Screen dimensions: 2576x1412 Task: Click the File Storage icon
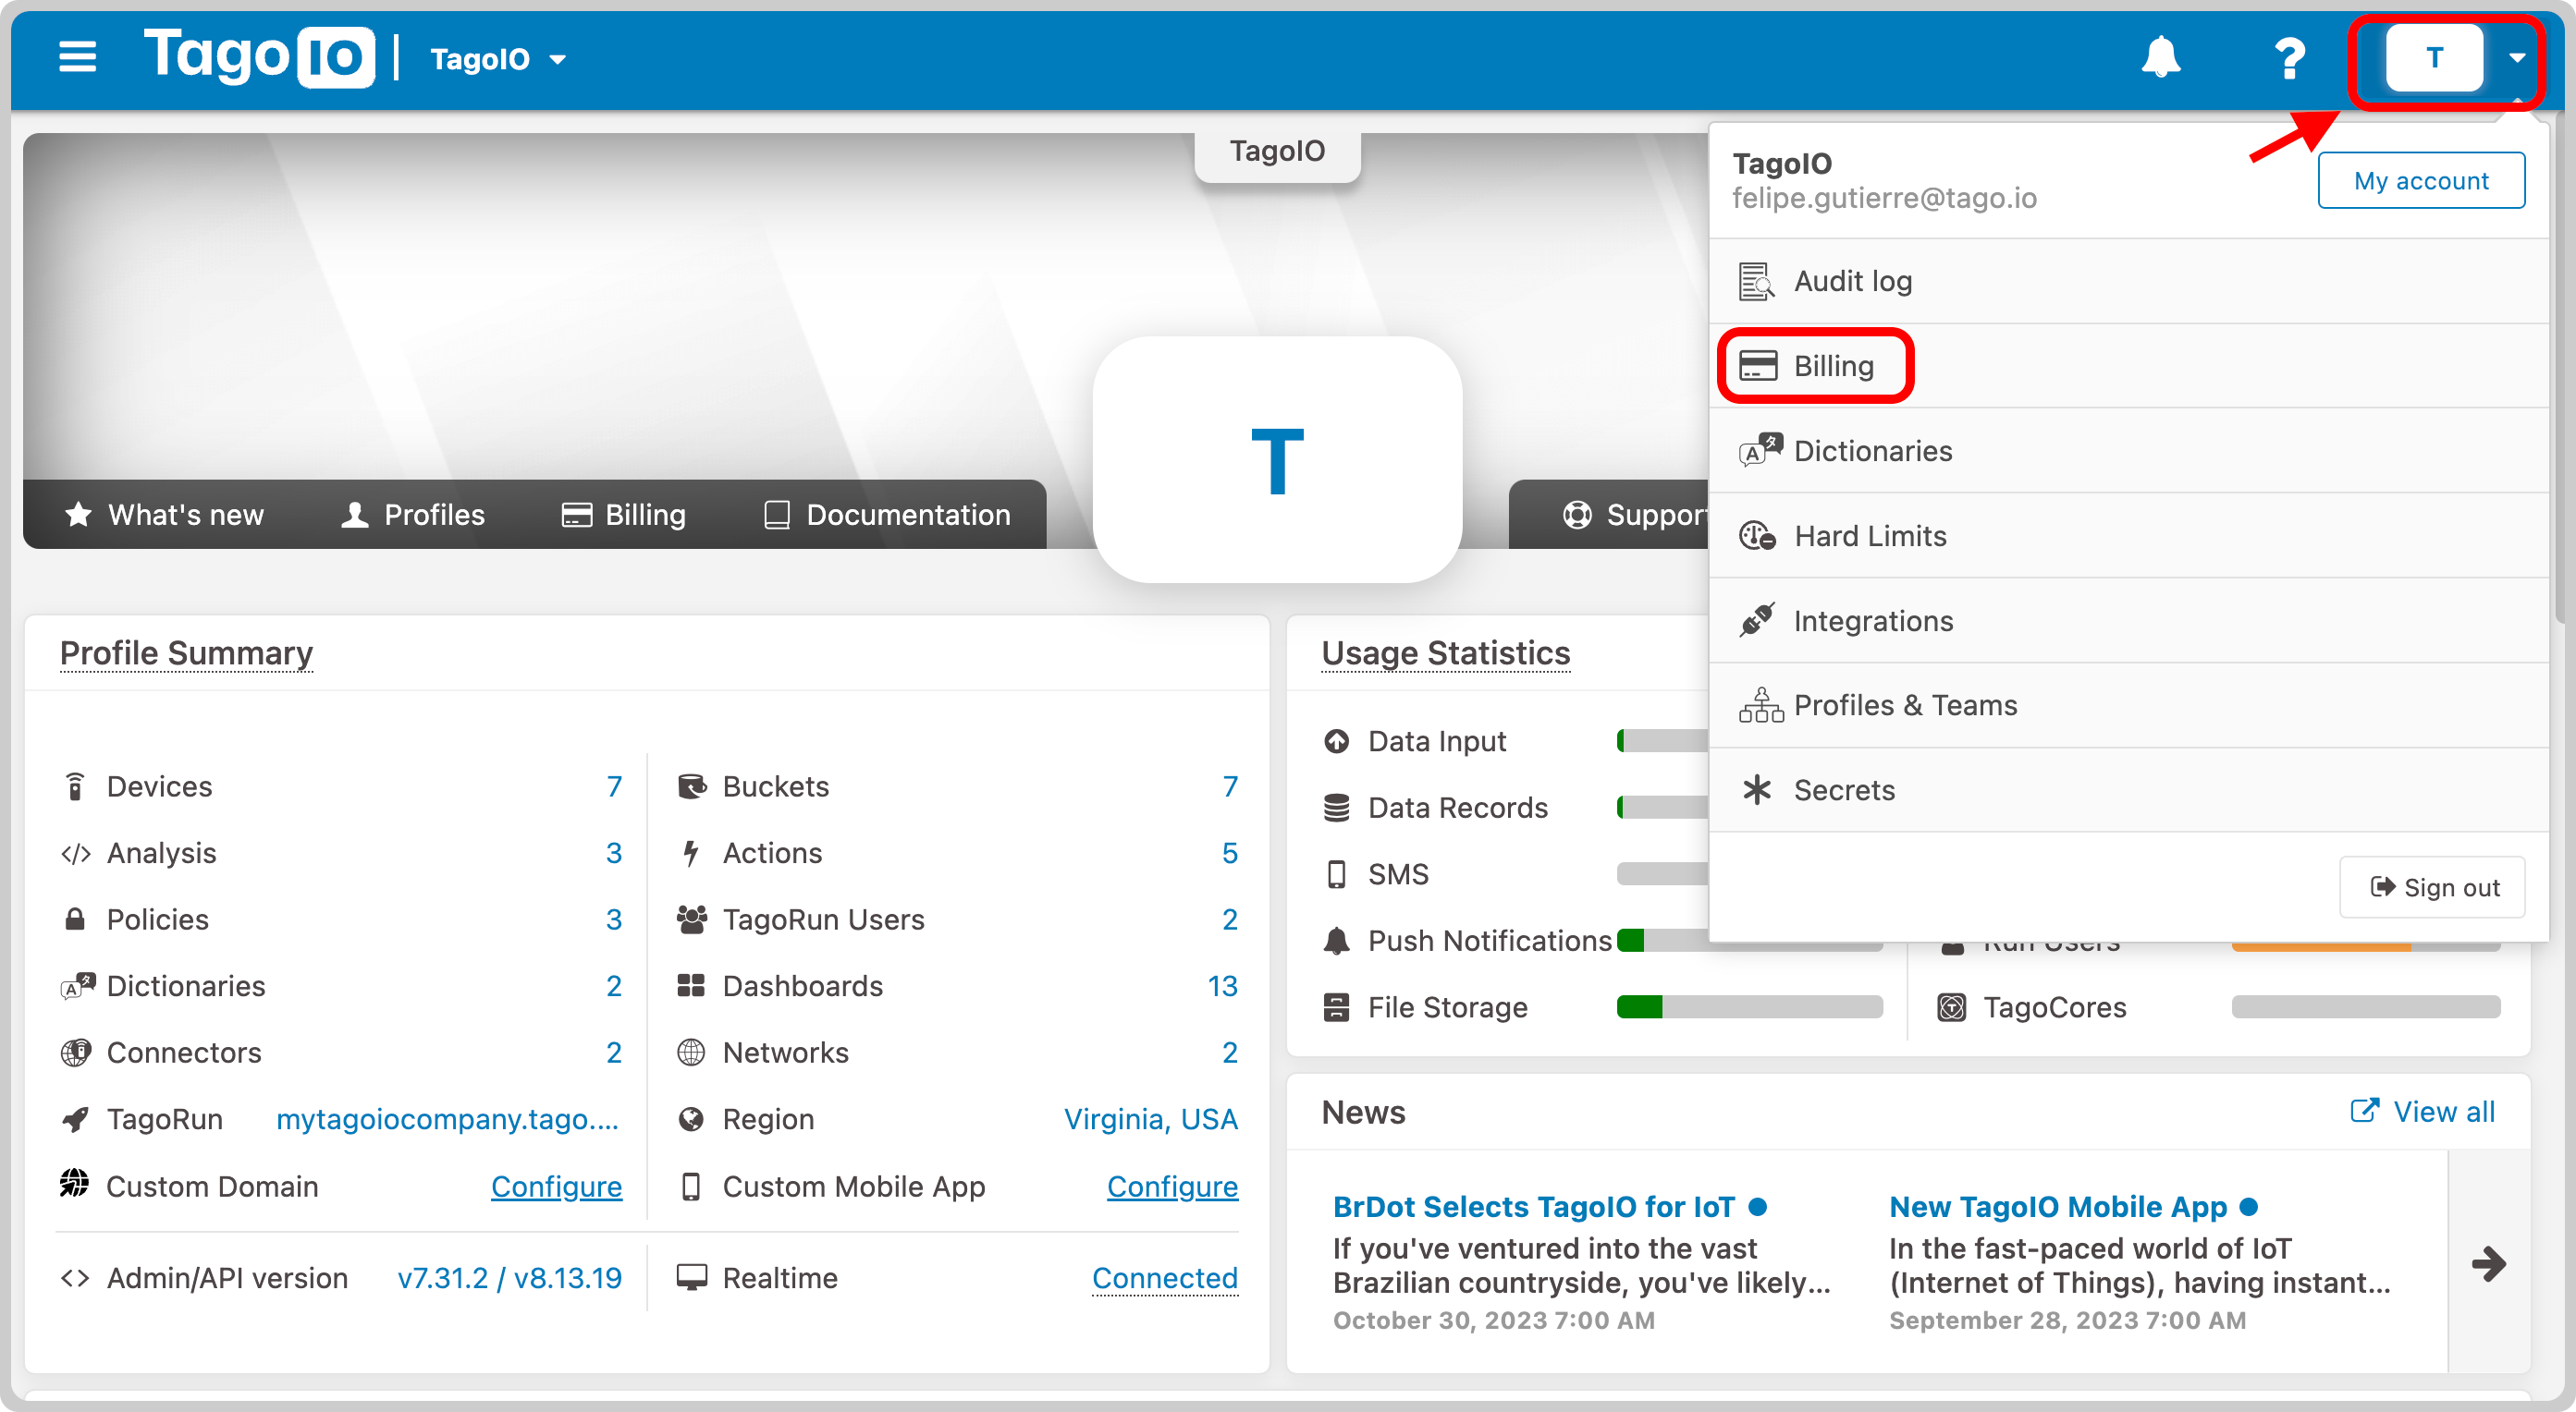point(1336,1007)
